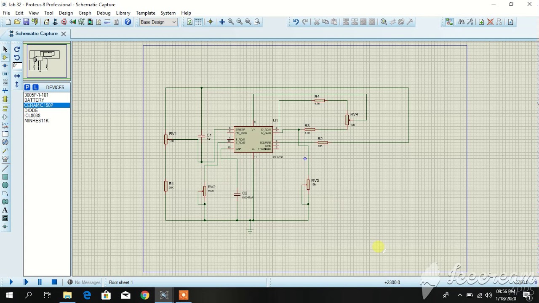This screenshot has width=539, height=303.
Task: Zoom out with the magnifier minus icon
Action: (240, 22)
